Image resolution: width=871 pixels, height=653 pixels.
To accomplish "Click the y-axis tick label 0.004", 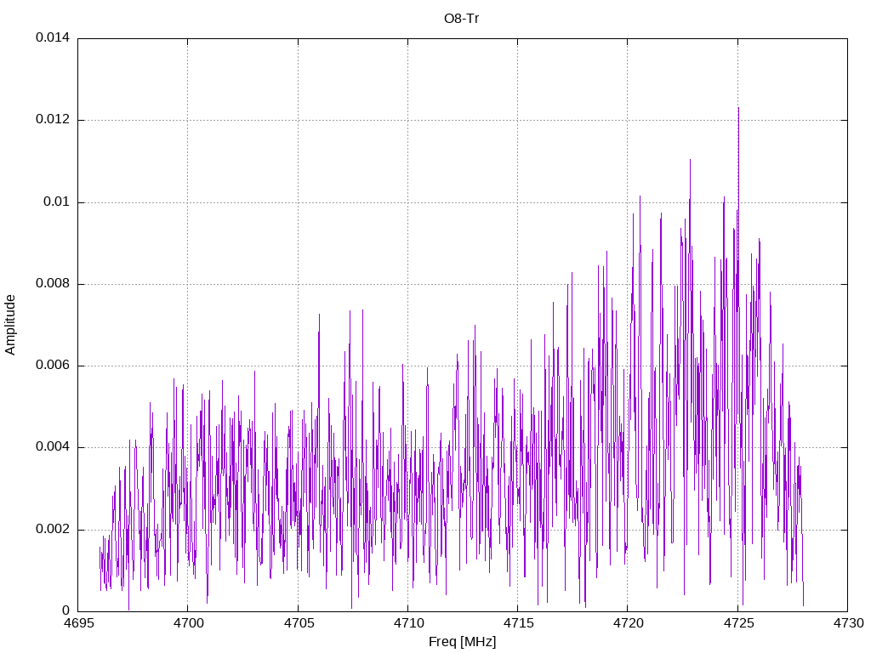I will (53, 447).
